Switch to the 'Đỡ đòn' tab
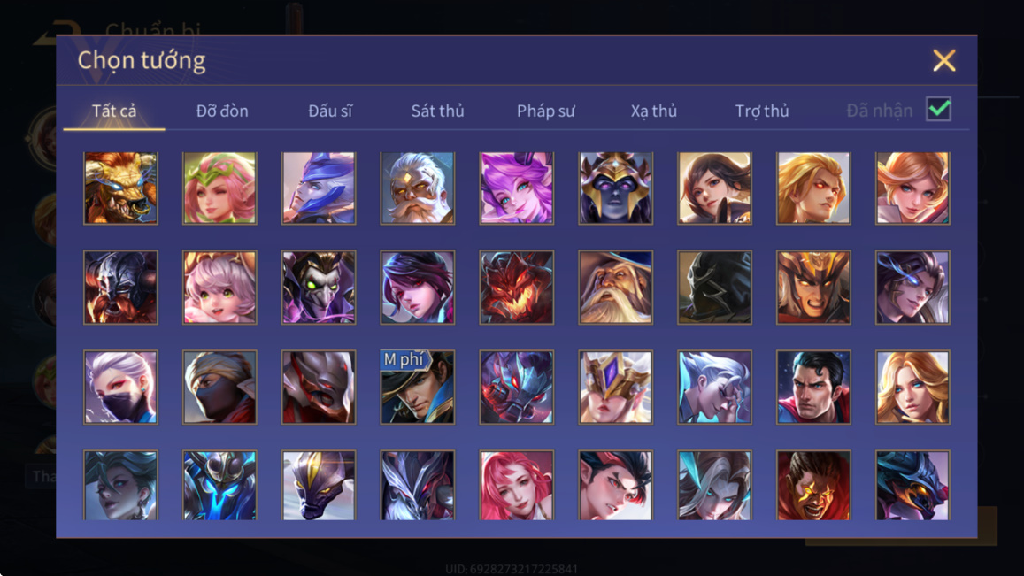Viewport: 1024px width, 576px height. coord(222,111)
